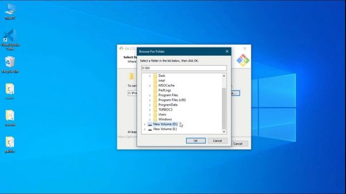Screen dimensions: 346x194
Task: Select the "Windows" folder label
Action: (165, 119)
